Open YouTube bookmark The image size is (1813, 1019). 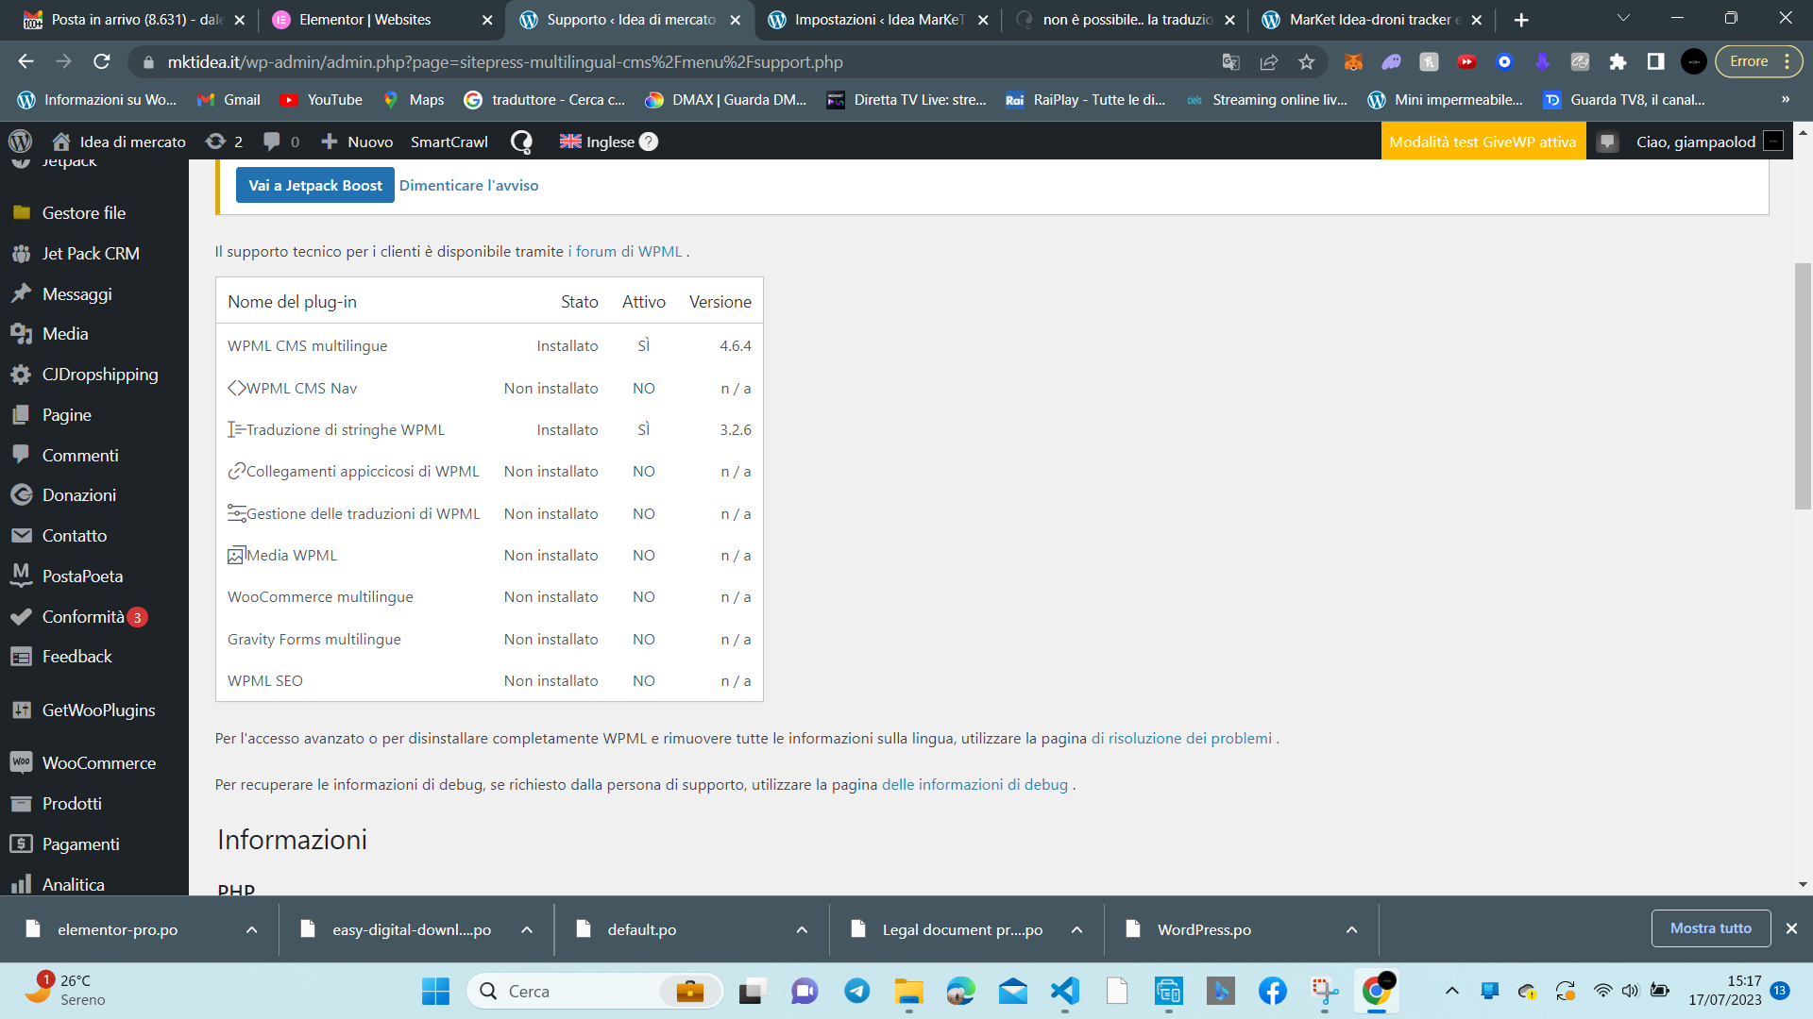pos(321,100)
